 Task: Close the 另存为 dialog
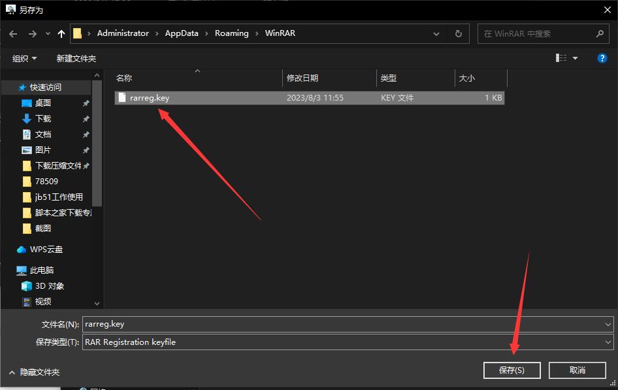[x=608, y=10]
